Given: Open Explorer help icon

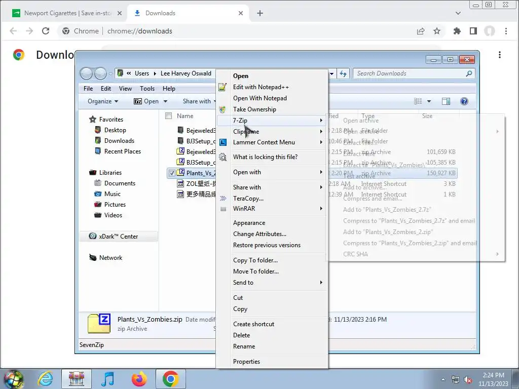Looking at the screenshot, I should tap(464, 101).
